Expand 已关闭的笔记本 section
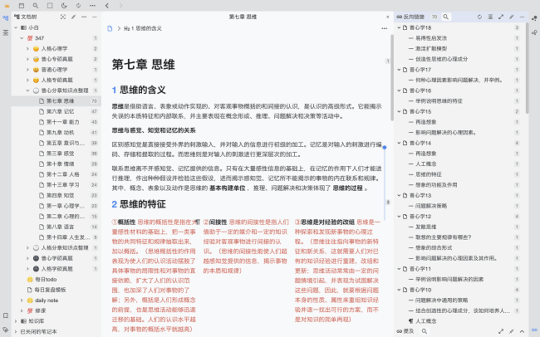Image resolution: width=540 pixels, height=337 pixels. [x=16, y=331]
